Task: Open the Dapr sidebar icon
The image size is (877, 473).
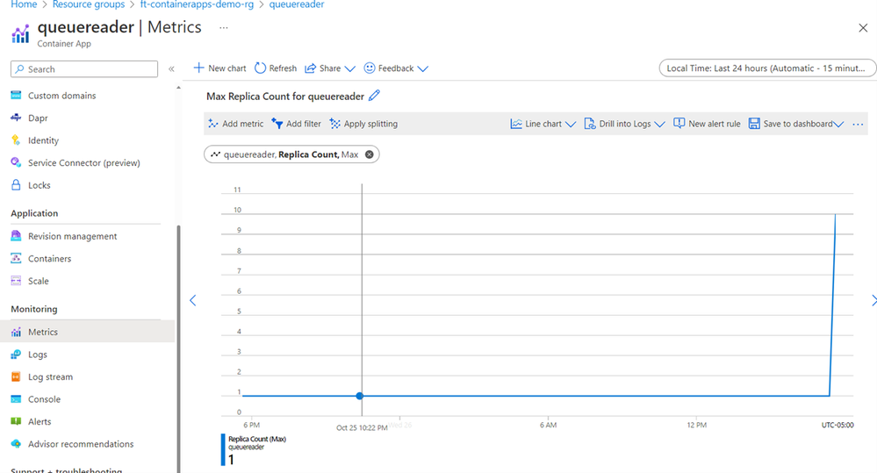Action: [16, 118]
